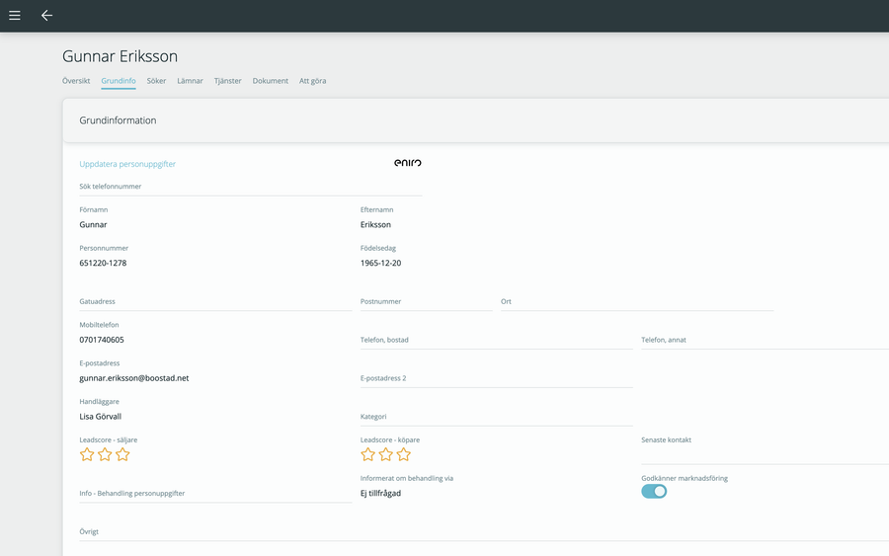Focus the Sök telefonnummer field
Screen dimensions: 889x556
[x=251, y=187]
